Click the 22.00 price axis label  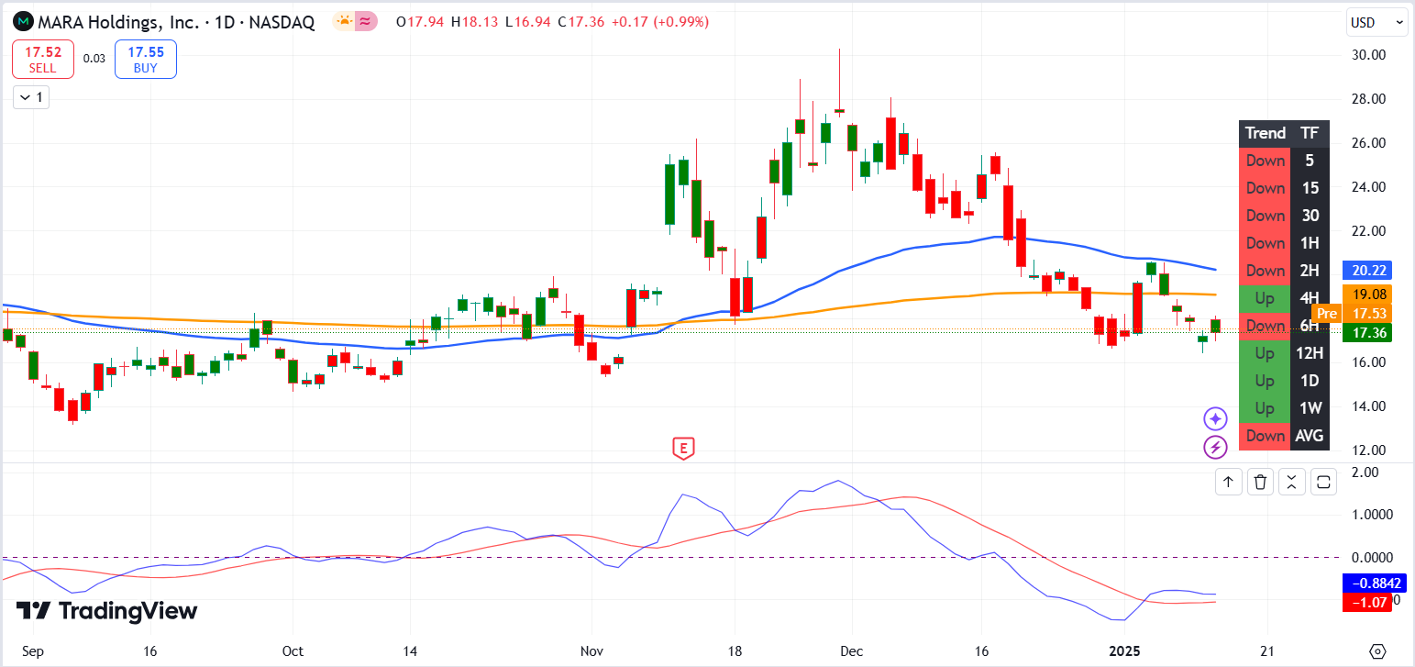click(x=1369, y=230)
